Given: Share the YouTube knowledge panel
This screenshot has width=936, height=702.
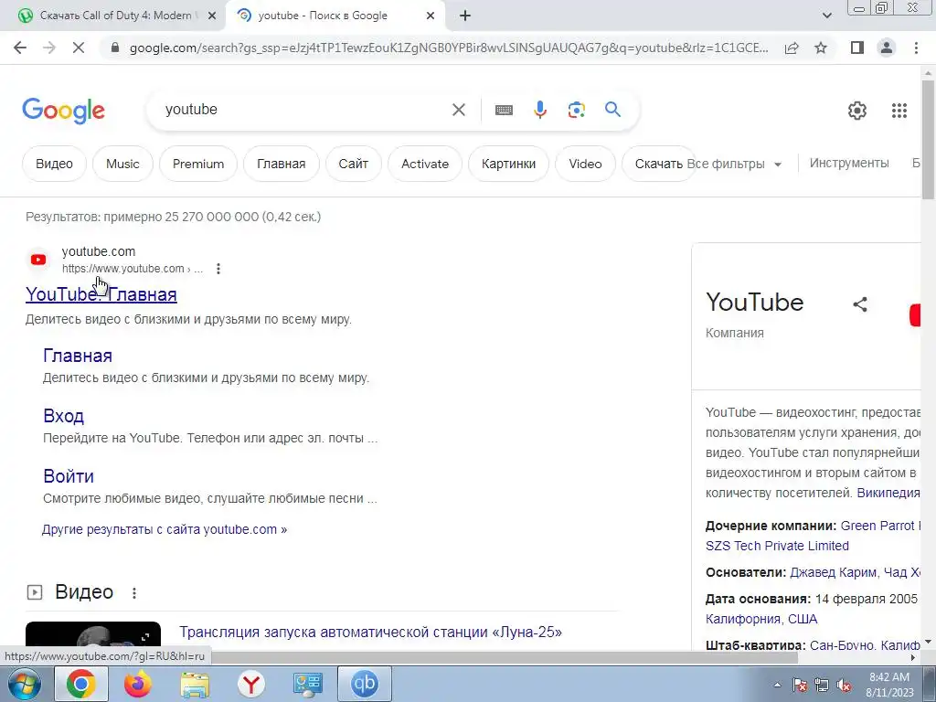Looking at the screenshot, I should pos(859,304).
